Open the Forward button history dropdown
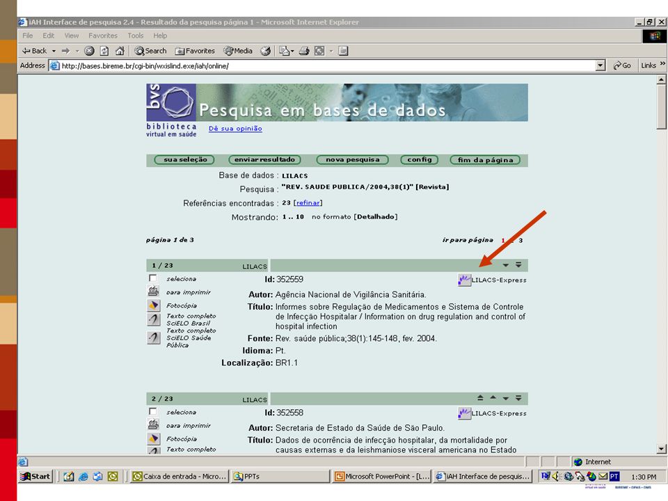Screen dimensions: 668x501 (x=77, y=51)
